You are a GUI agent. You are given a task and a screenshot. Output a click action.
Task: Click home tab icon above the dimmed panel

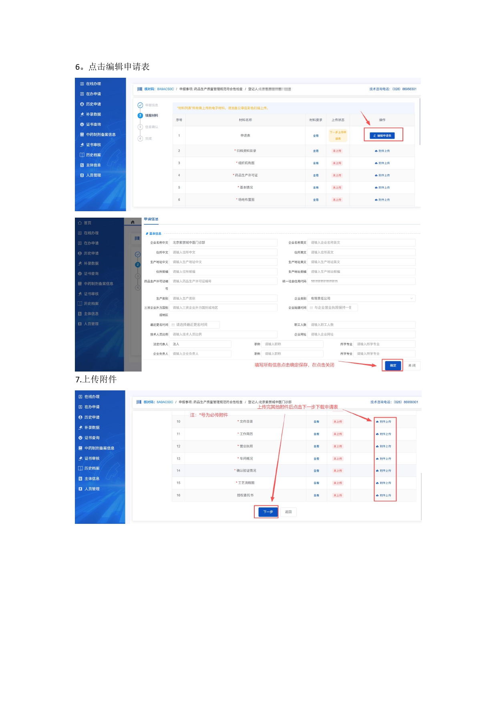click(x=133, y=222)
